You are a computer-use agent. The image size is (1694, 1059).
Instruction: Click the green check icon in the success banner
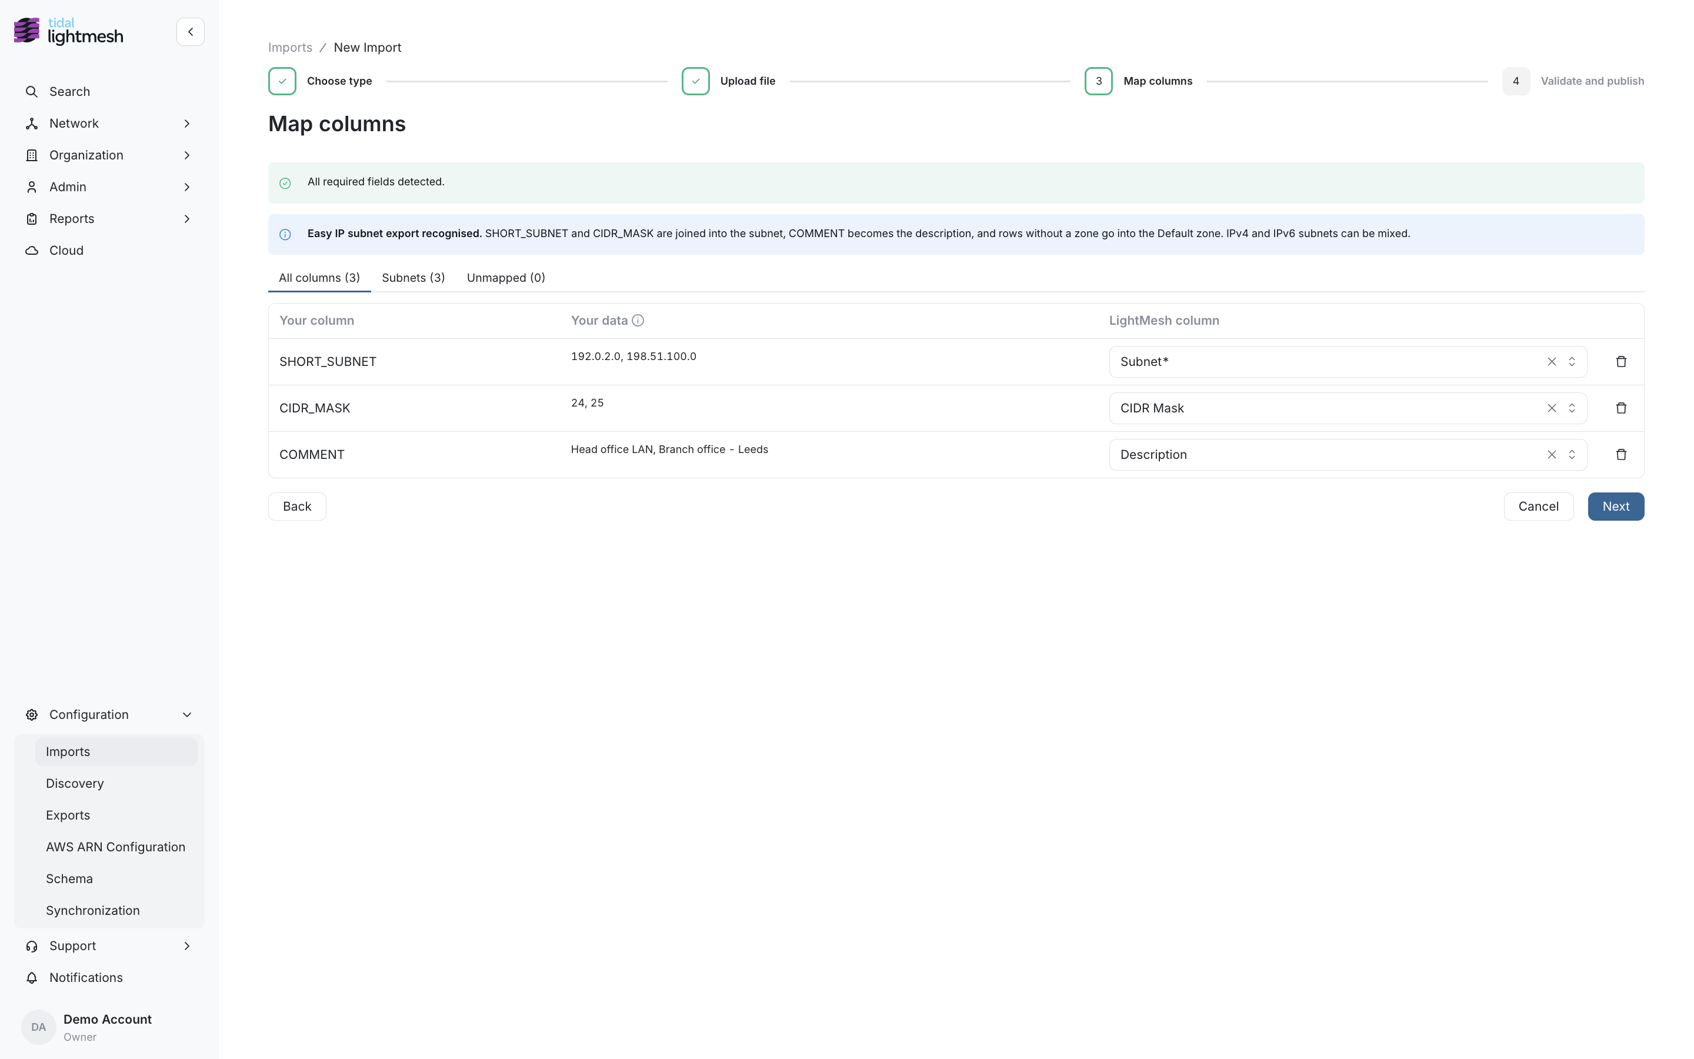[x=285, y=183]
